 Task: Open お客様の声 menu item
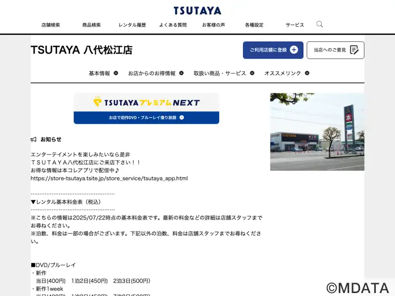point(213,25)
